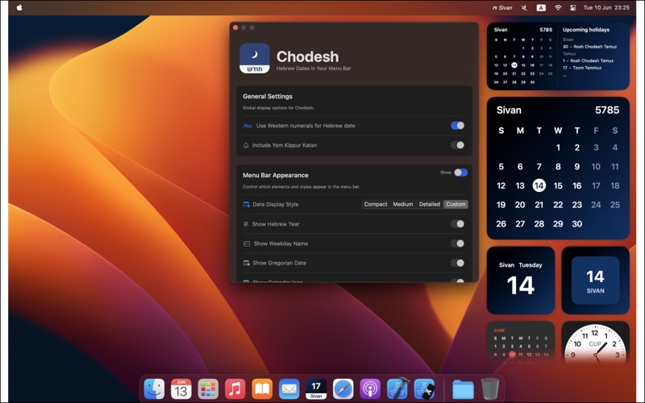The width and height of the screenshot is (645, 403).
Task: Click the bell icon beside Yom Kippur Katan
Action: (246, 145)
